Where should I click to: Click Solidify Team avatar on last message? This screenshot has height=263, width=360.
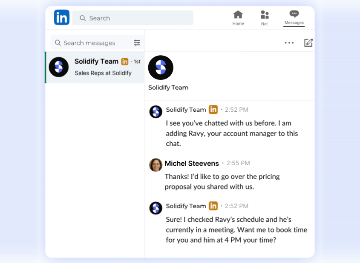(x=156, y=208)
